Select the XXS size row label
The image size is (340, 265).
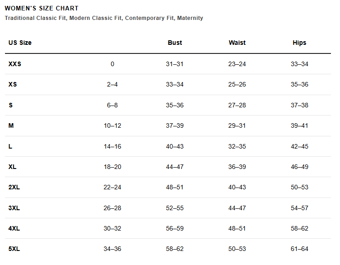pyautogui.click(x=15, y=64)
